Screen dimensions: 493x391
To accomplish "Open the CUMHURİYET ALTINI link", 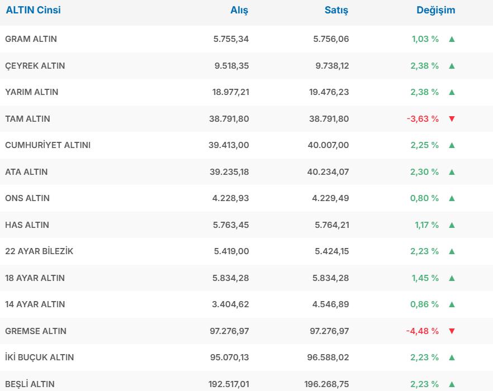I will [x=48, y=145].
